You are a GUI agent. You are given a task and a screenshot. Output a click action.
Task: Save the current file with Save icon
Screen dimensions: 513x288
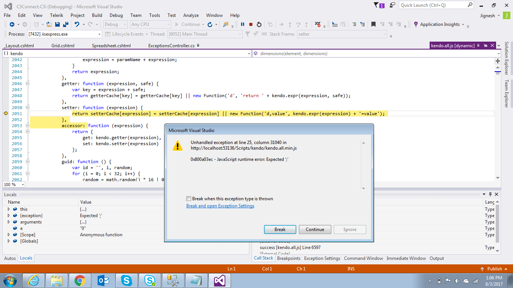(x=57, y=24)
